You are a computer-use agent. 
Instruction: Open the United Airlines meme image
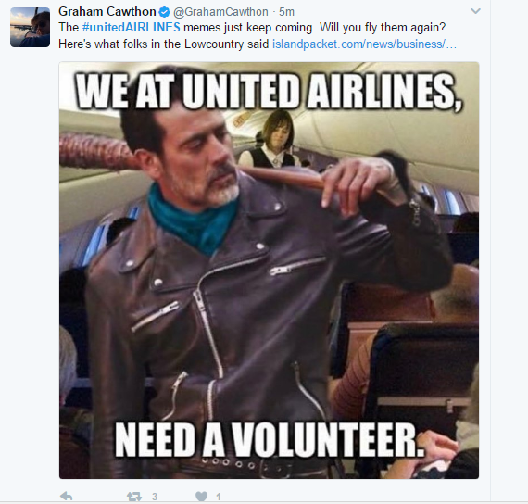point(269,271)
